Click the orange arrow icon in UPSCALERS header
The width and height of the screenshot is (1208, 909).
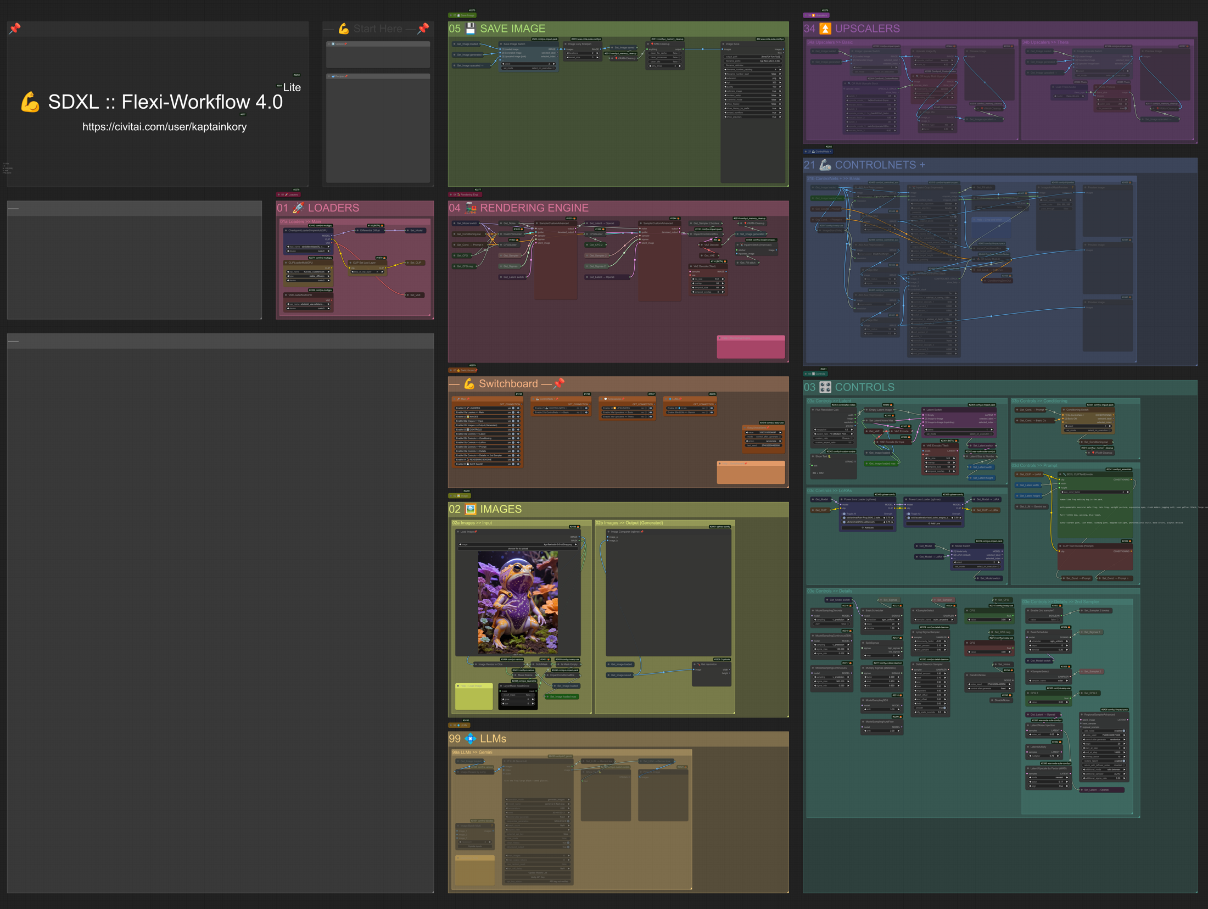(825, 29)
